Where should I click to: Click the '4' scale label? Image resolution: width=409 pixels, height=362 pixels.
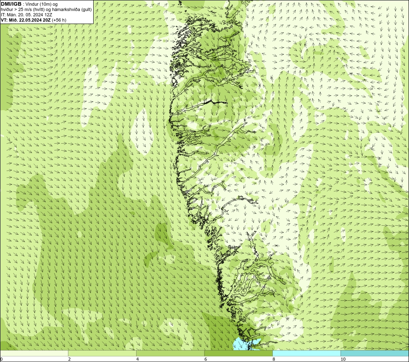coord(137,359)
